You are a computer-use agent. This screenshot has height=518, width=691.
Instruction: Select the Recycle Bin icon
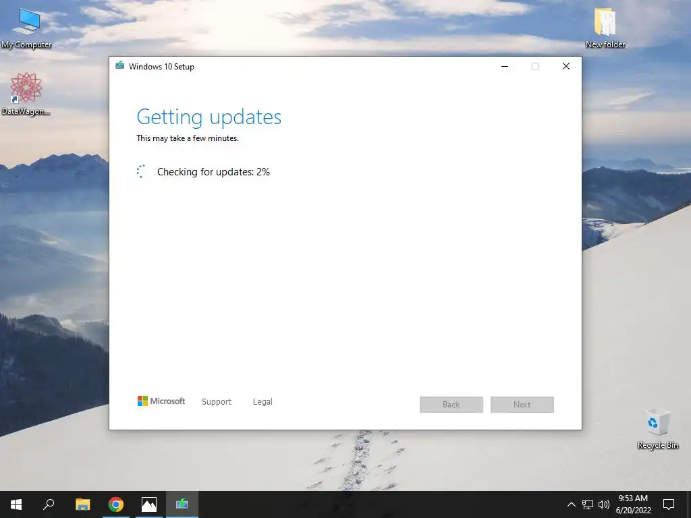[x=657, y=428]
